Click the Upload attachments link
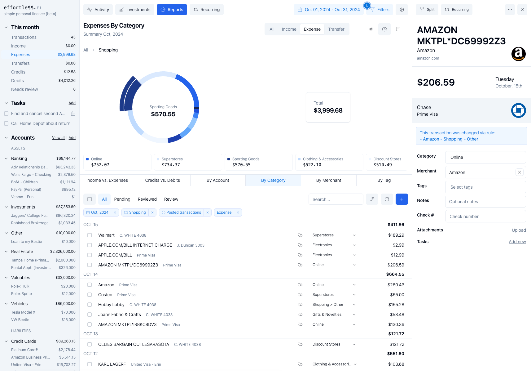The height and width of the screenshot is (371, 531). click(519, 230)
